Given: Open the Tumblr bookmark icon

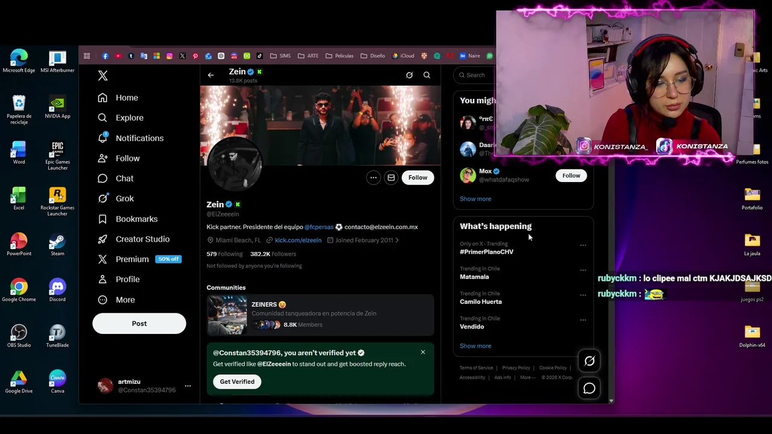Looking at the screenshot, I should tap(131, 56).
